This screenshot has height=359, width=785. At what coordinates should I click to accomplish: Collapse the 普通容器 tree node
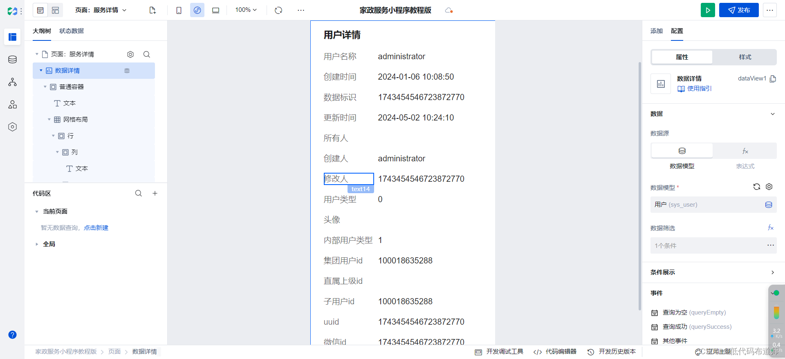[45, 87]
